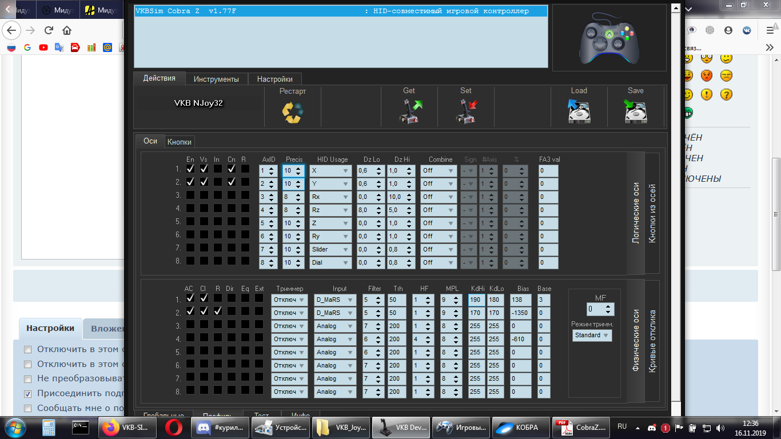Switch to the Инструменты tab

[216, 79]
